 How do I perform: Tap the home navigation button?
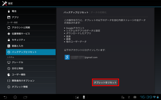tap(15, 97)
